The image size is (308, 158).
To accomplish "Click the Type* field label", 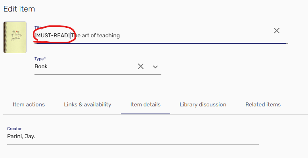I will (x=40, y=59).
